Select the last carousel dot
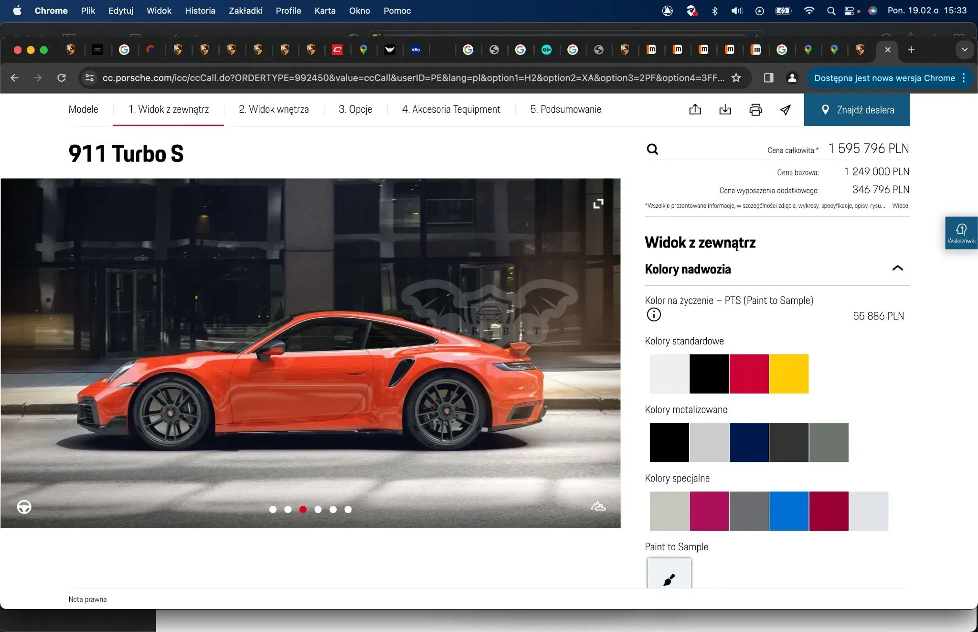Image resolution: width=978 pixels, height=632 pixels. pos(348,509)
